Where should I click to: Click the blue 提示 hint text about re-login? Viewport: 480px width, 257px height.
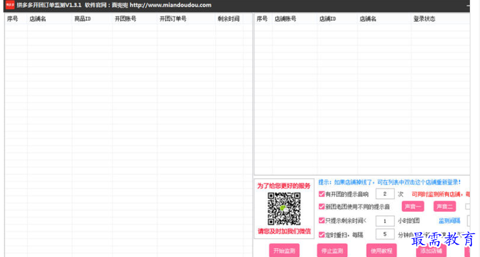(x=389, y=182)
